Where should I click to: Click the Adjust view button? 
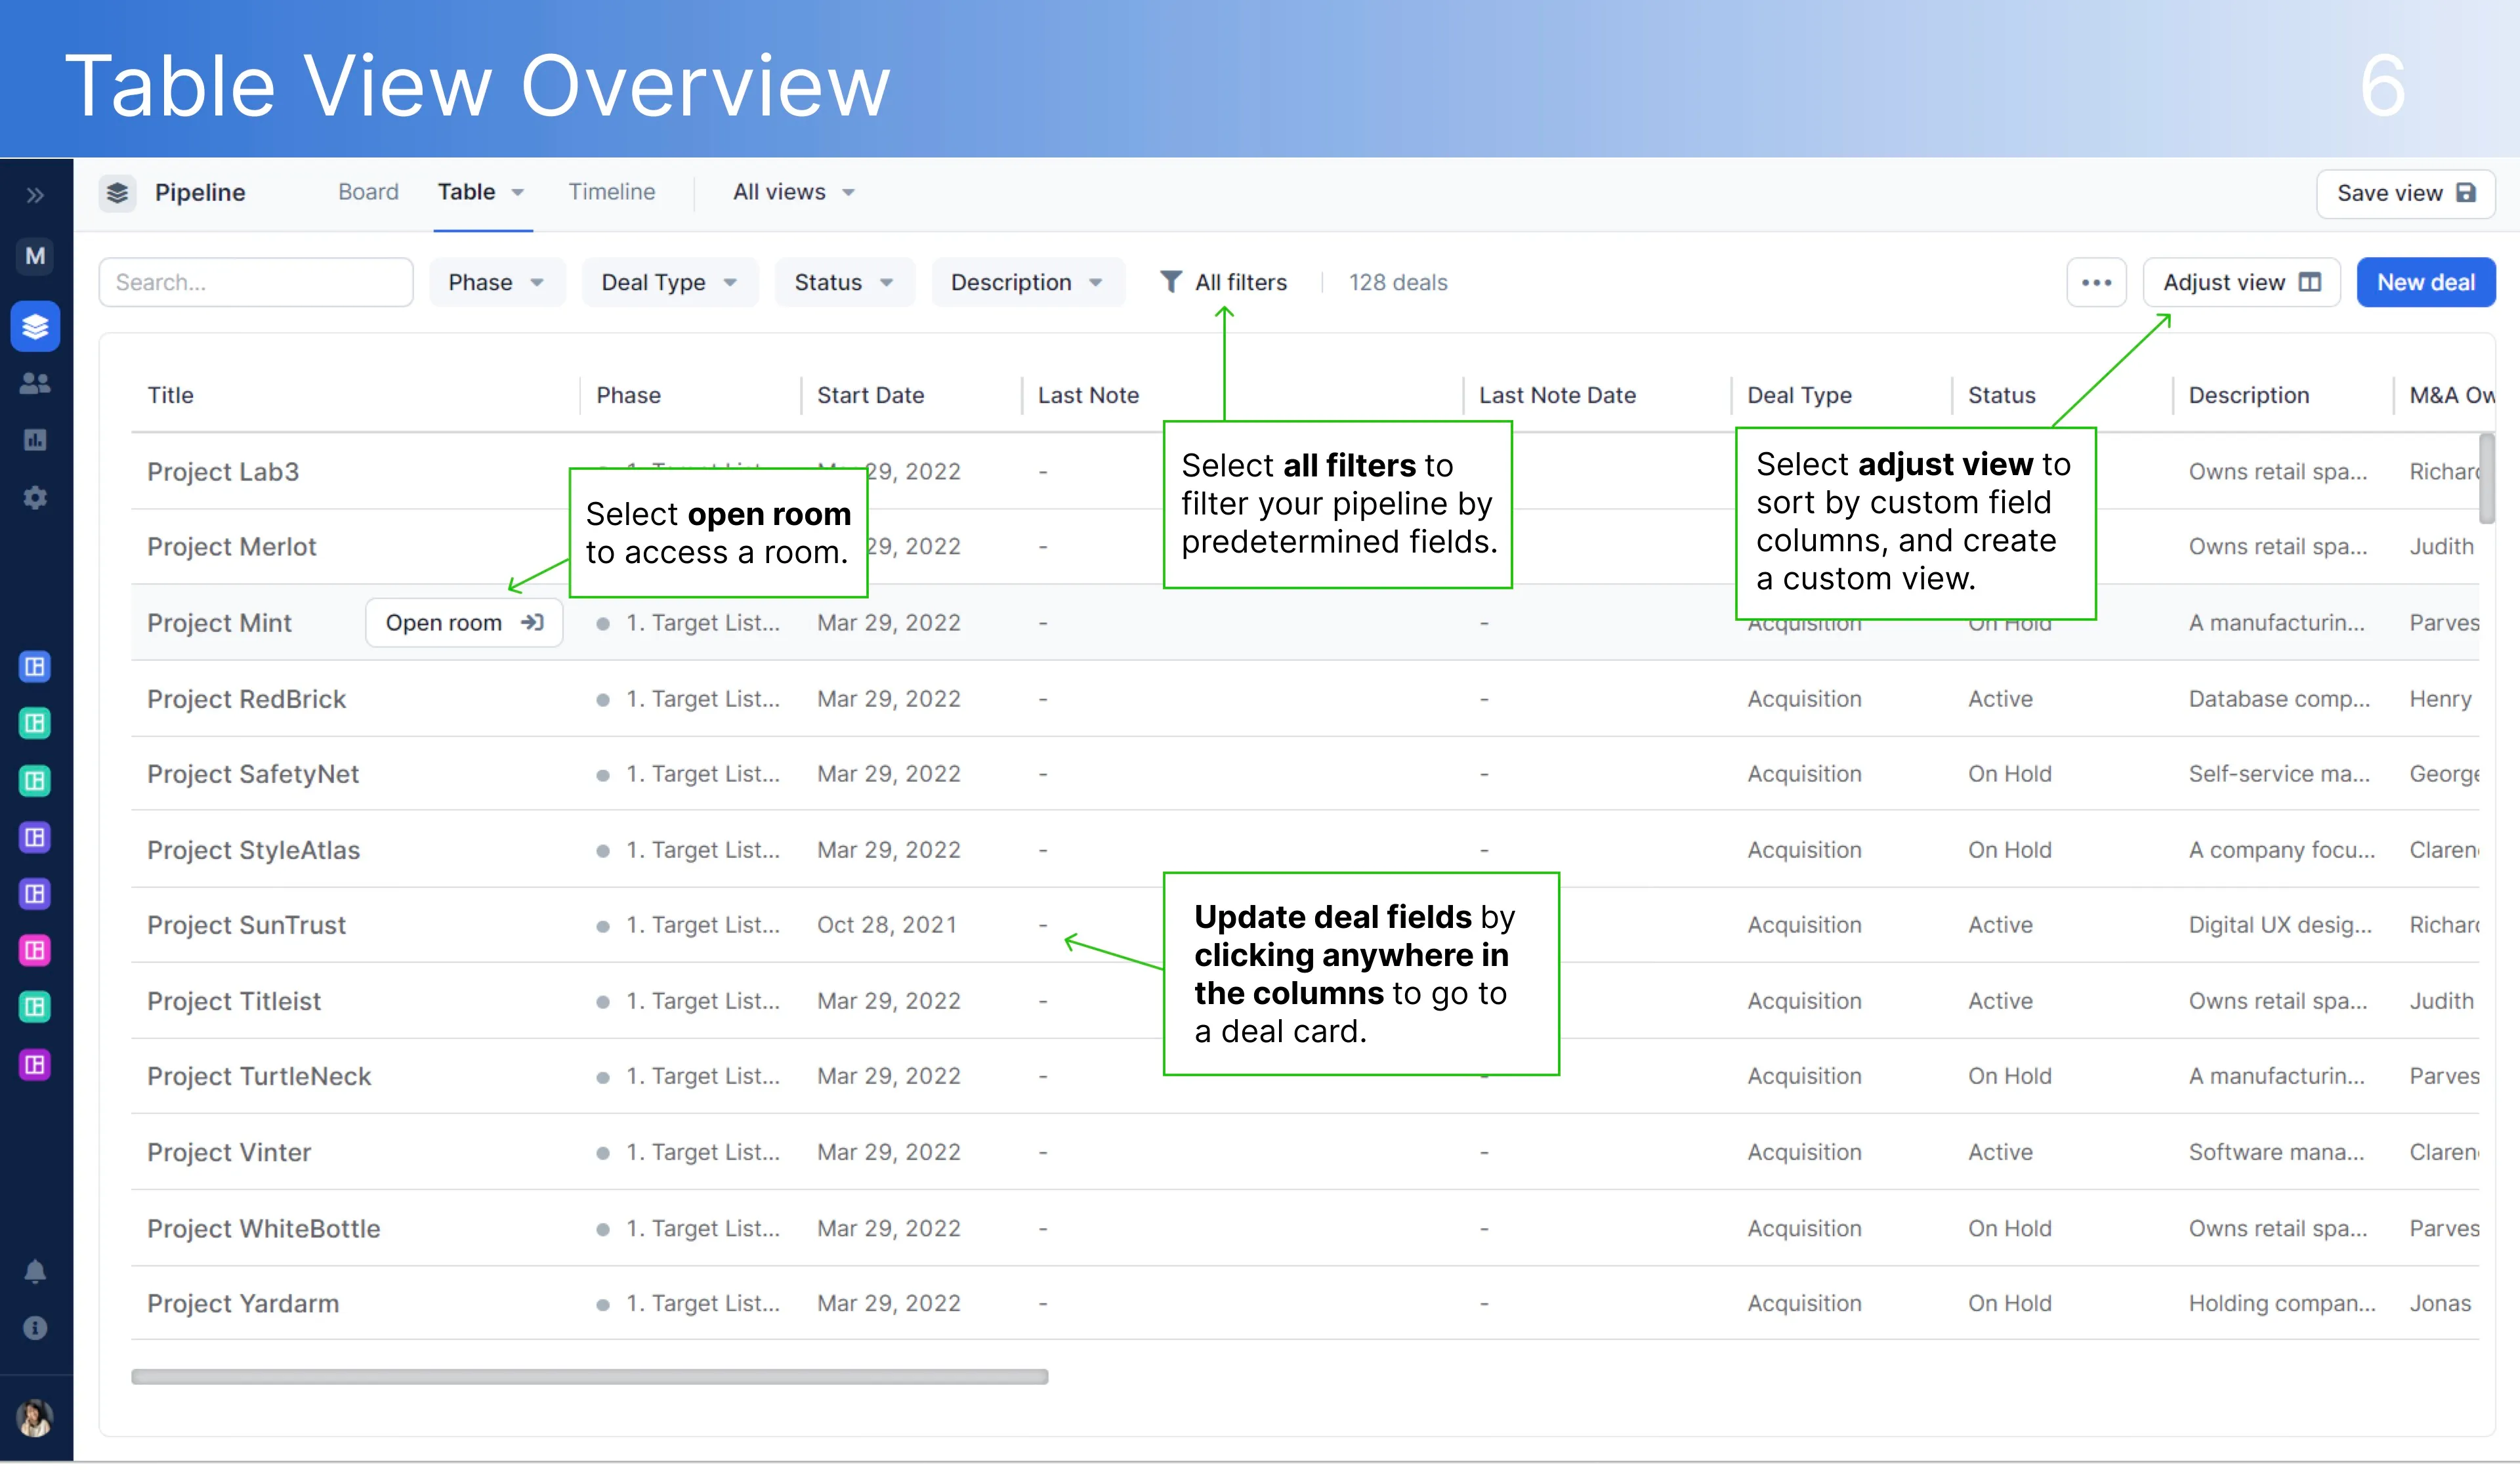[x=2240, y=283]
